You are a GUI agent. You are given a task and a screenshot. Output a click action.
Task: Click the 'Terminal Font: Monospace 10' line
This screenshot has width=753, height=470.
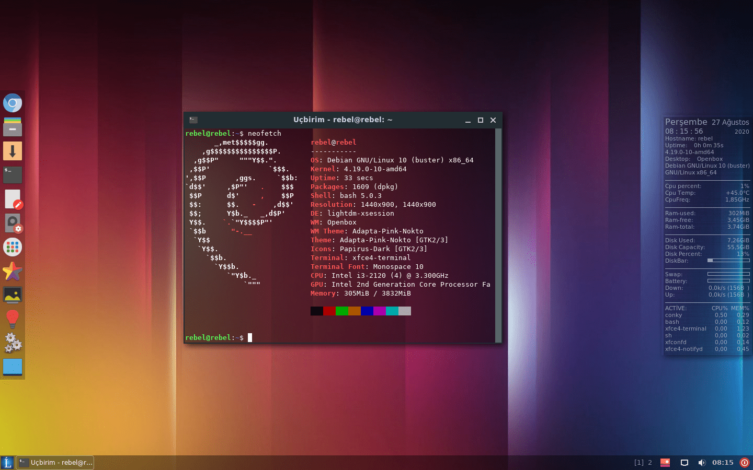coord(367,267)
